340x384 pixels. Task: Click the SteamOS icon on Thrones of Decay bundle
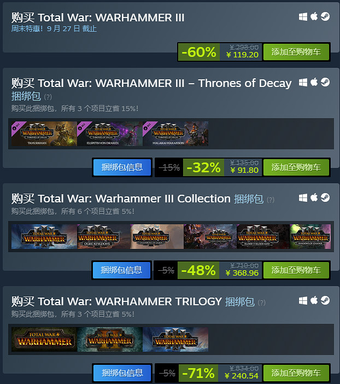coord(325,82)
